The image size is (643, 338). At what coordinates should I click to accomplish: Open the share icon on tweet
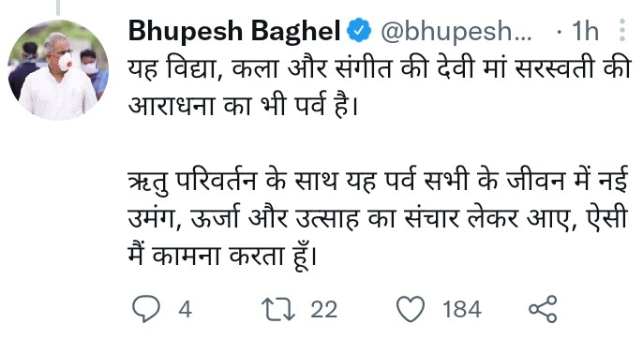click(x=543, y=309)
